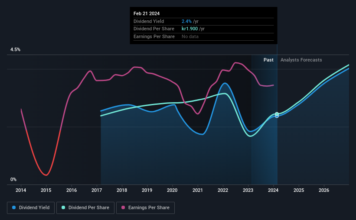
Task: Click the blue Dividend Yield legend dot
Action: click(x=14, y=207)
